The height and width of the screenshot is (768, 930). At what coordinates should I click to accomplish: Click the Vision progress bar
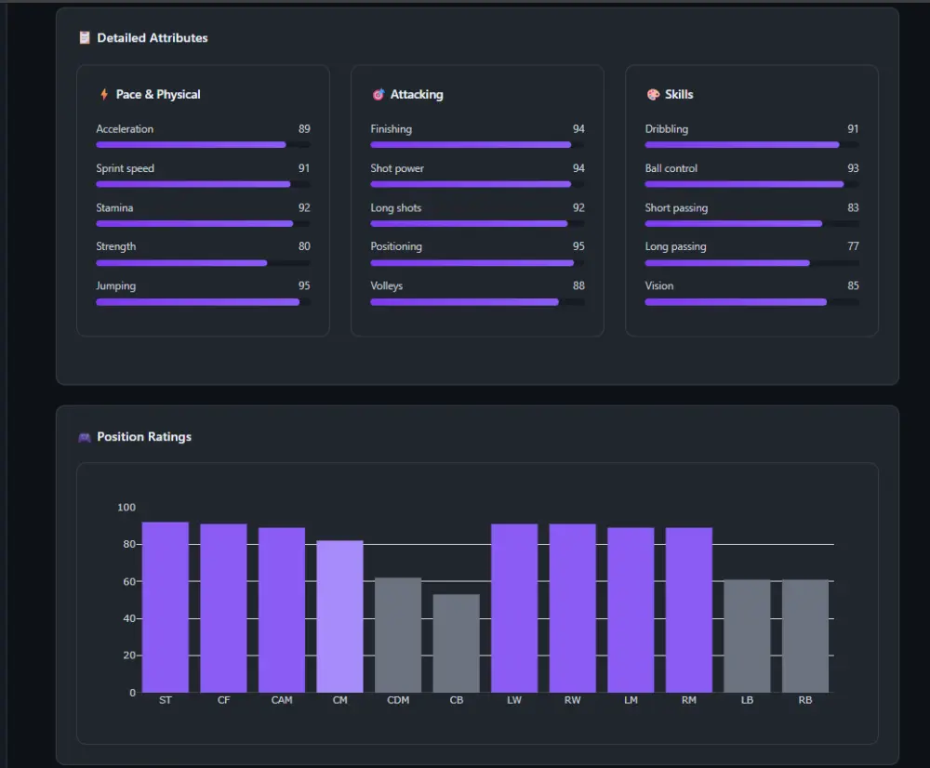click(x=752, y=302)
